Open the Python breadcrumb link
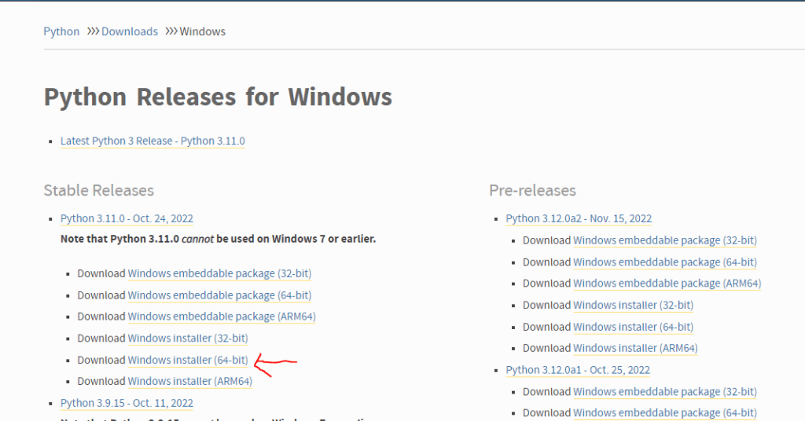The height and width of the screenshot is (421, 805). coord(61,31)
